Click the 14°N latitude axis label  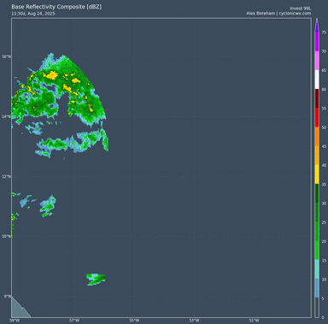7,116
